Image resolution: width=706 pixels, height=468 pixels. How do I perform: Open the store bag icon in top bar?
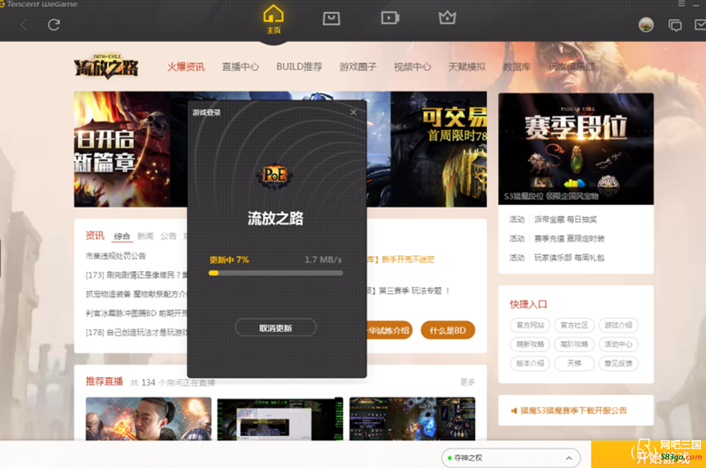point(331,19)
